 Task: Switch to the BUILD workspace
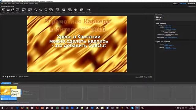[176, 4]
